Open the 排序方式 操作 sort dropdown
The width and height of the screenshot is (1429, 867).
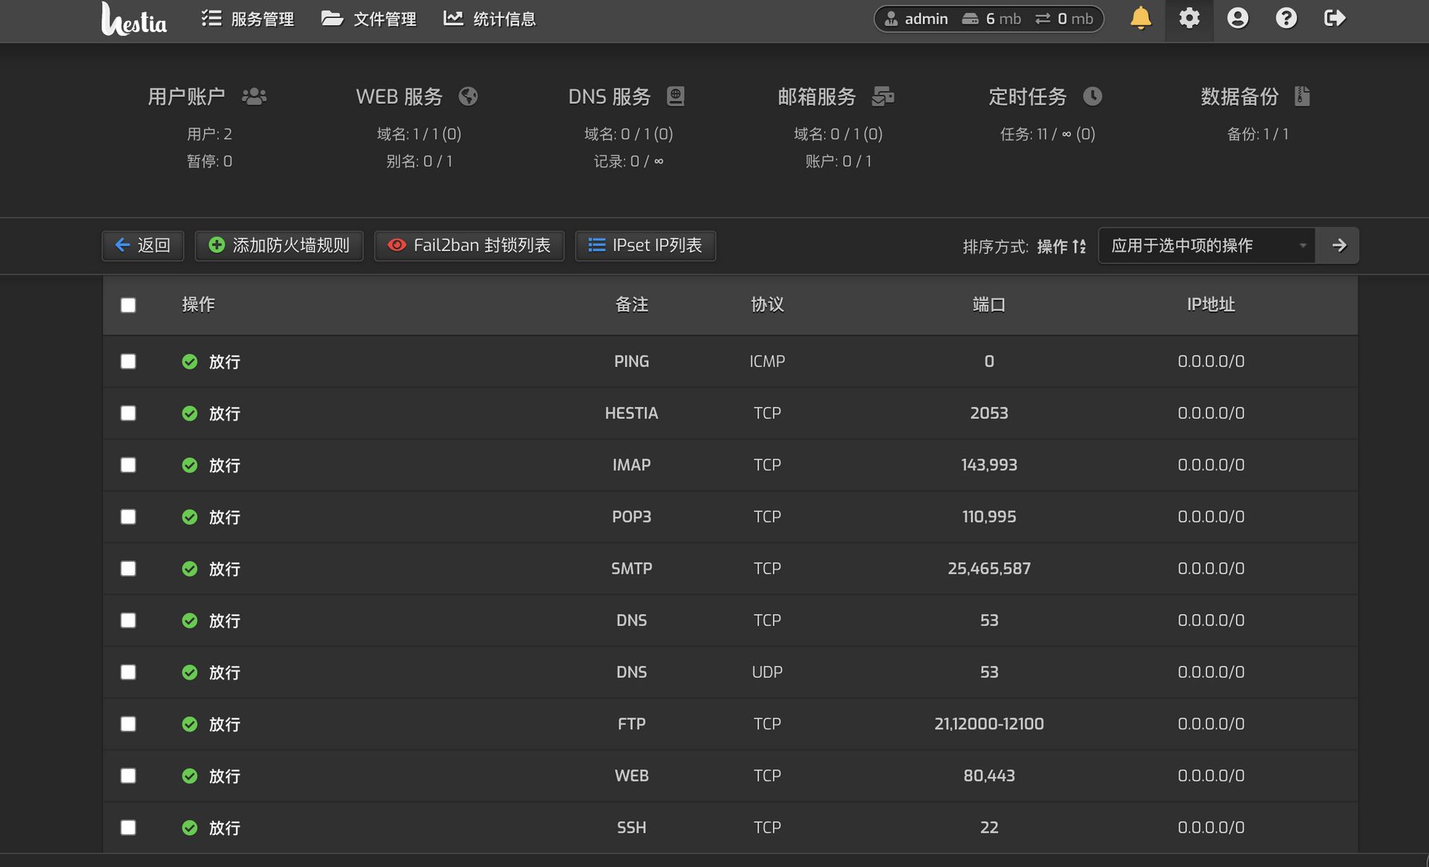[1061, 246]
